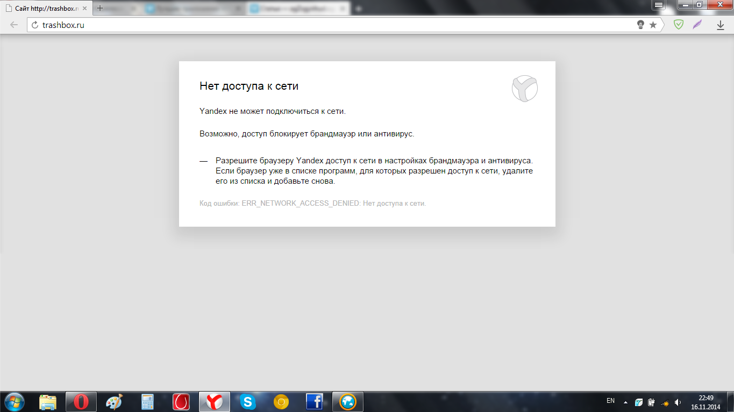Click Yandex browser taskbar icon

coord(215,402)
